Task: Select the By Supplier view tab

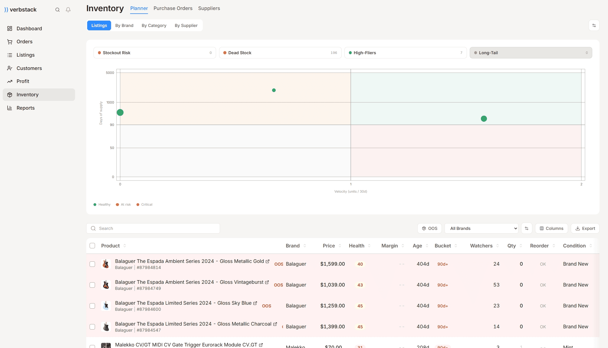Action: pos(186,25)
